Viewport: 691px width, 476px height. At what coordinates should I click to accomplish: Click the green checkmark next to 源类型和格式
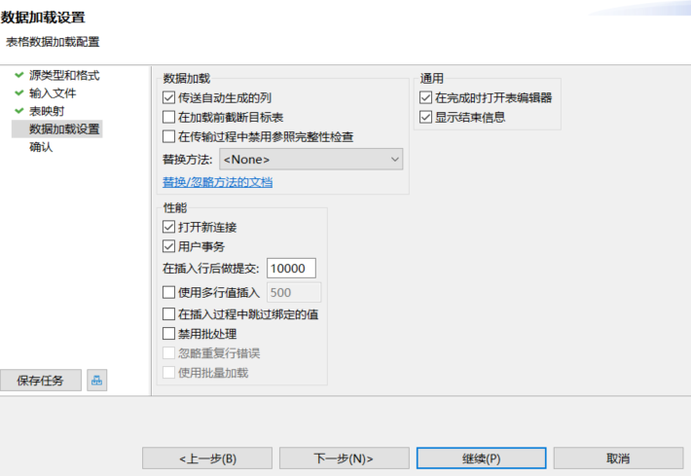pyautogui.click(x=18, y=75)
